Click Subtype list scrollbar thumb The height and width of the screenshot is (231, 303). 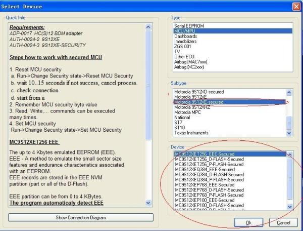tap(289, 123)
